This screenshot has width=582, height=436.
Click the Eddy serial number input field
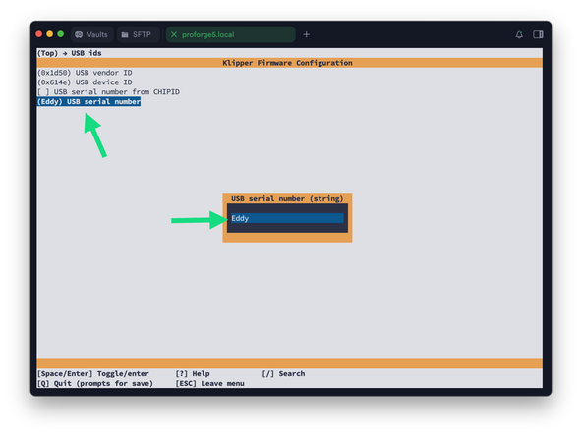287,218
